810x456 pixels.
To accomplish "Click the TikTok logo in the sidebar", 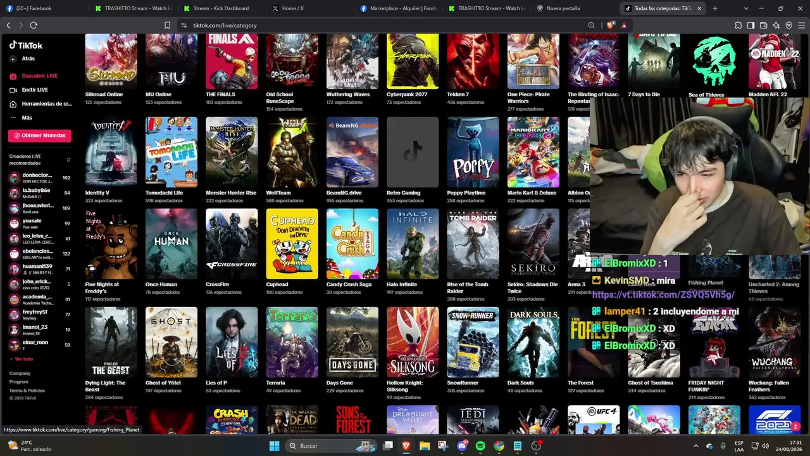I will pos(26,46).
